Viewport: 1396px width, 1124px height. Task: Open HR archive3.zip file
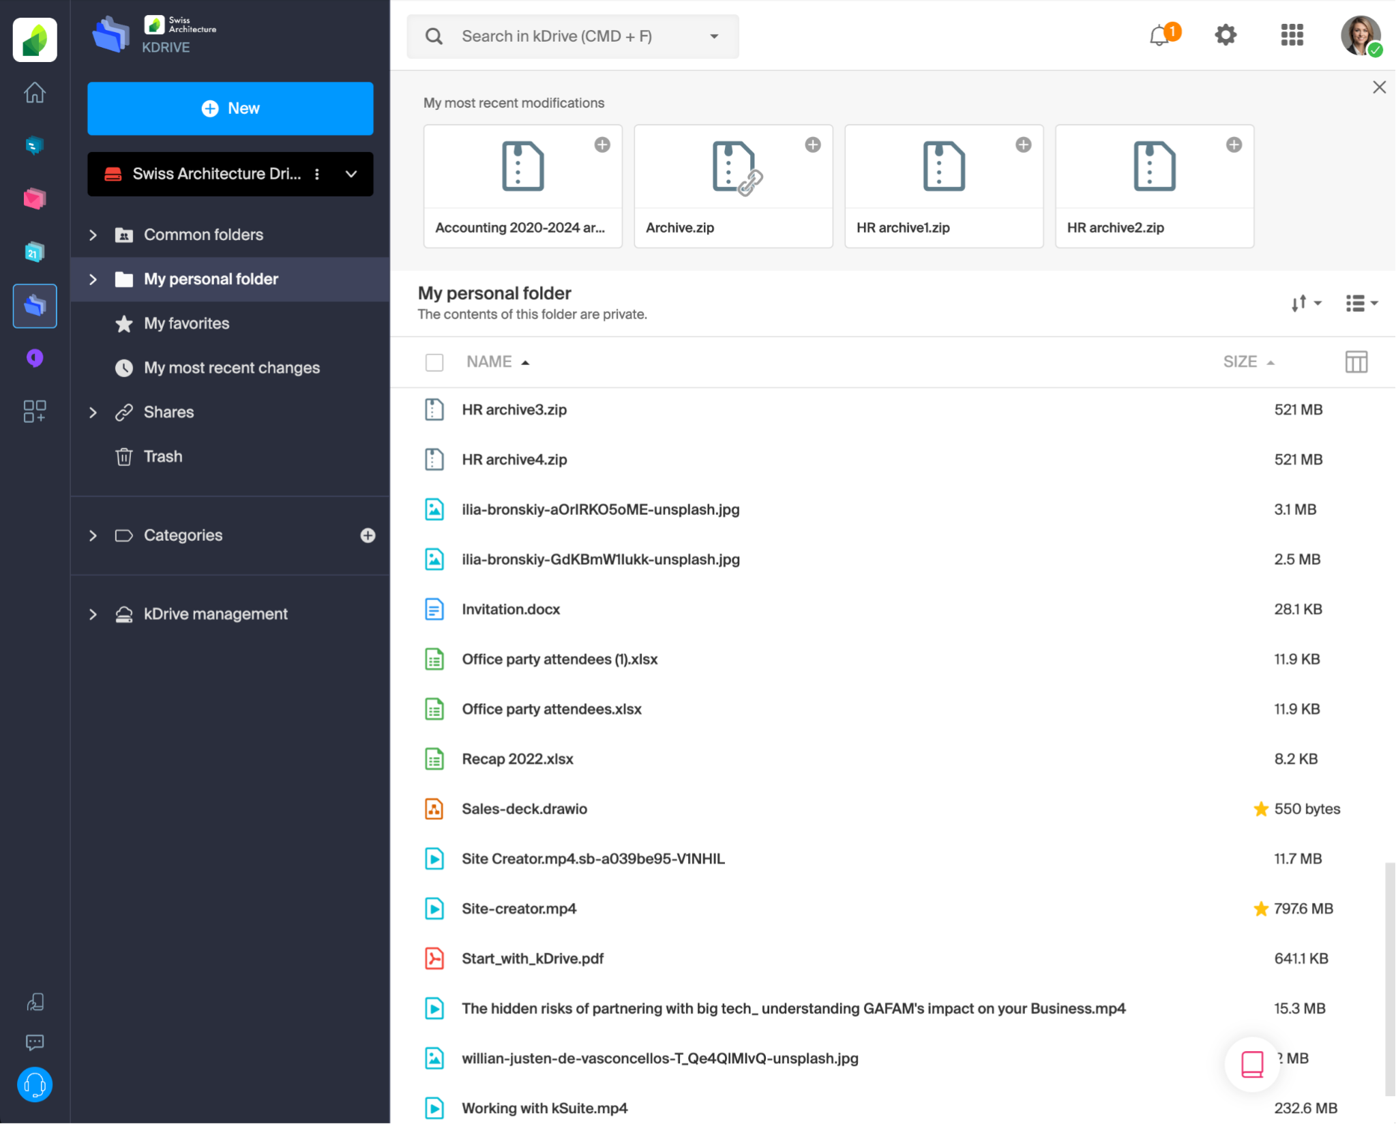pyautogui.click(x=514, y=410)
